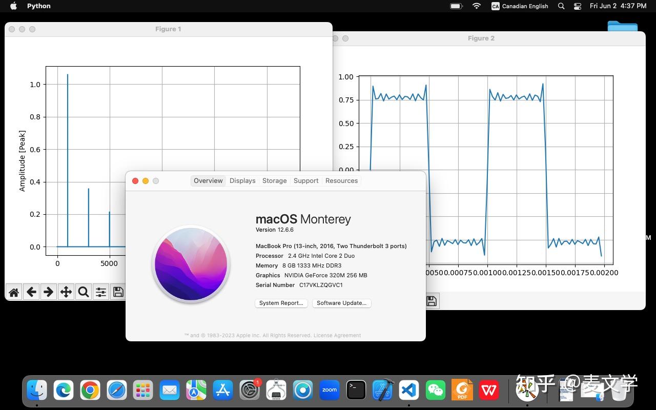Click the "NVIDIA GeForce 320M 256 MB" value
656x410 pixels.
coord(326,276)
